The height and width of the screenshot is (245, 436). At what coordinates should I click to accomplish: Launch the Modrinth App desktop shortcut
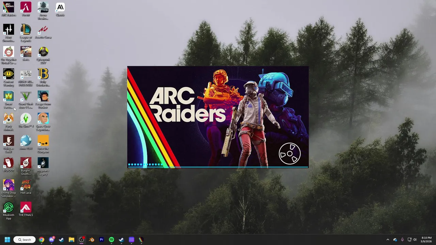(x=9, y=211)
